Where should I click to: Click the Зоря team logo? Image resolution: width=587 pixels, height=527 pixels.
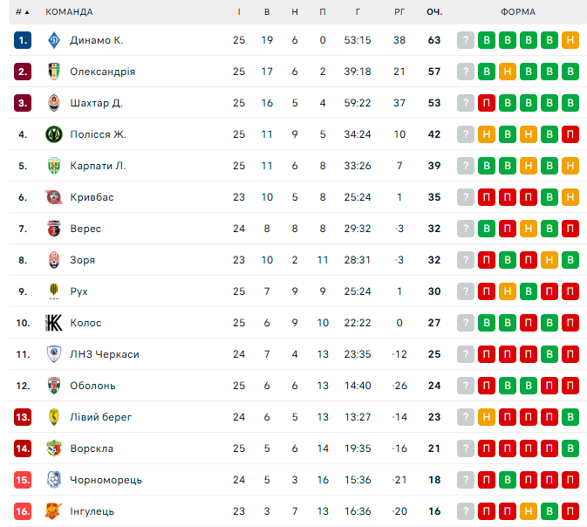(x=54, y=260)
